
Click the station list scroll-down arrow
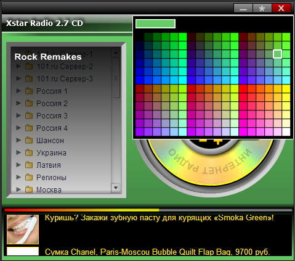(116, 188)
